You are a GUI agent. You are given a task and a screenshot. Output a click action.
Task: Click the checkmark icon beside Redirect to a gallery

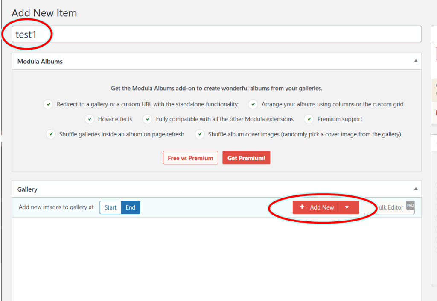48,104
